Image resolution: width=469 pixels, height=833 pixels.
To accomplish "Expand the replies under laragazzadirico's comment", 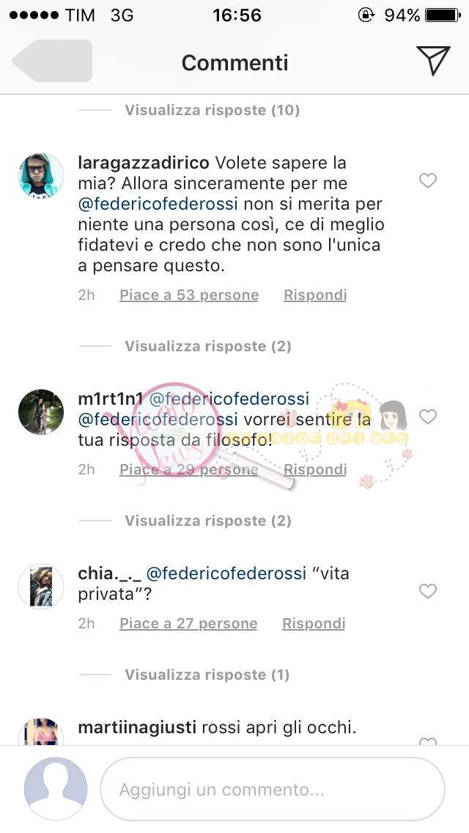I will click(x=207, y=346).
